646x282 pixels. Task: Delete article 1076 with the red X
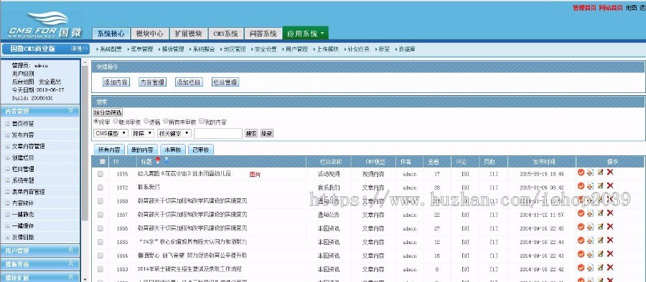coord(610,172)
